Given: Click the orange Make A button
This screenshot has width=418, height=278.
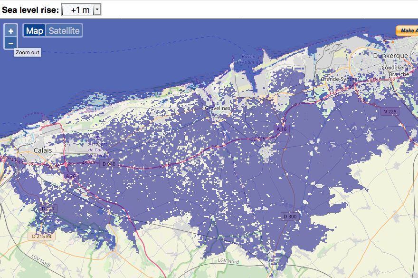Looking at the screenshot, I should (407, 30).
